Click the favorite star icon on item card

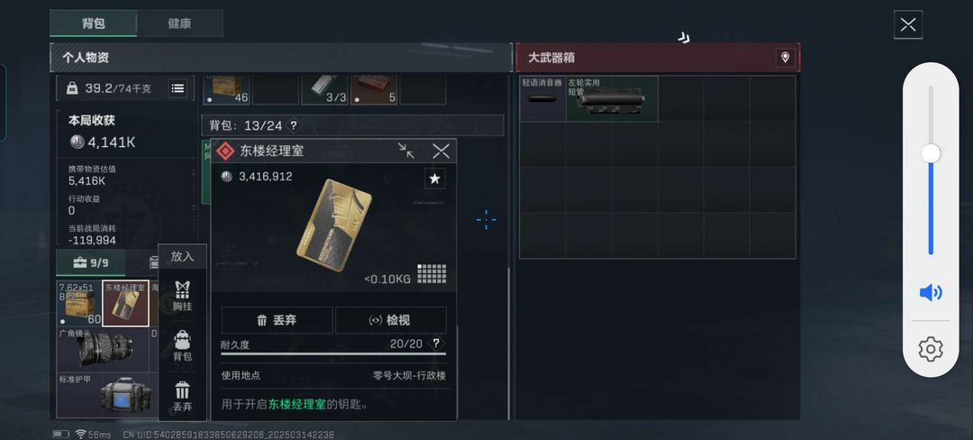[x=435, y=179]
